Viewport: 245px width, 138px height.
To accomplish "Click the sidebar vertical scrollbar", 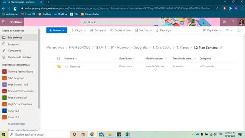I will click(39, 68).
